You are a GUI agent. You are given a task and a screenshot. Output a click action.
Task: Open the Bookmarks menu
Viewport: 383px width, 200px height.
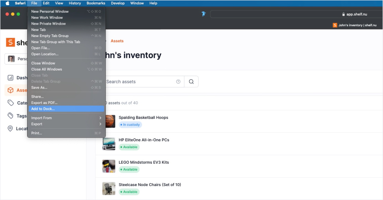coord(96,3)
